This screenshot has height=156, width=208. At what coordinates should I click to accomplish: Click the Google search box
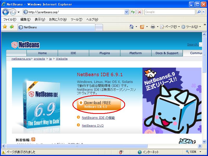[170, 12]
